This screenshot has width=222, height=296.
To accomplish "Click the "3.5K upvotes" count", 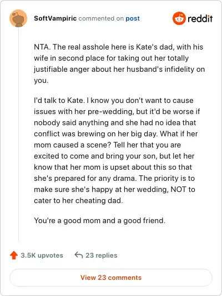I will [42, 255].
